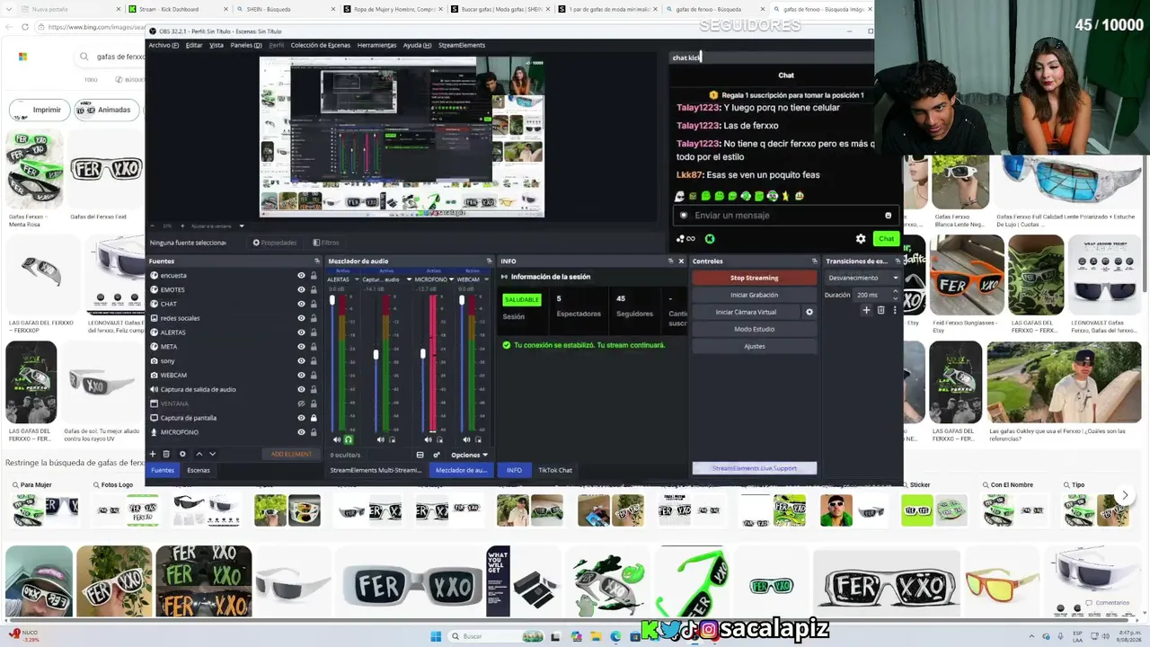
Task: Hide the EMOTES source
Action: point(301,289)
